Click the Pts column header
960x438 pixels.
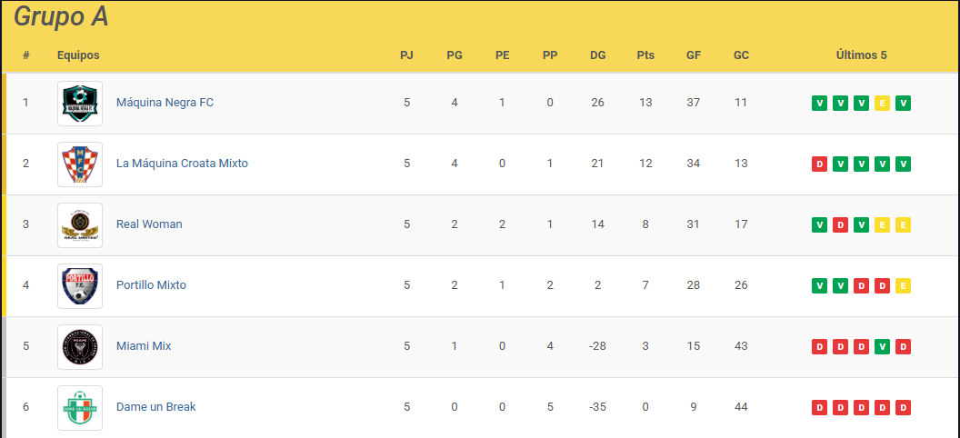point(645,55)
